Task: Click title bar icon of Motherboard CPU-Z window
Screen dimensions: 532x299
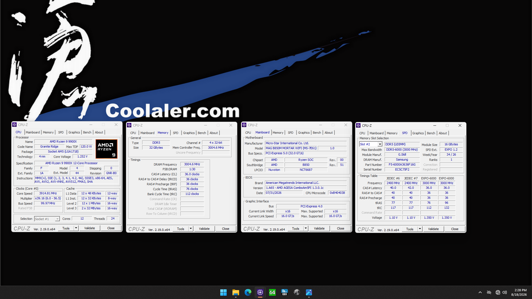Action: pos(244,125)
